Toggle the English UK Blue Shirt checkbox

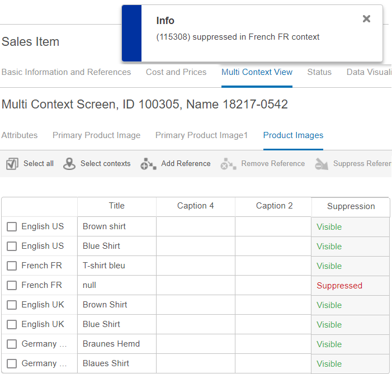tap(12, 324)
